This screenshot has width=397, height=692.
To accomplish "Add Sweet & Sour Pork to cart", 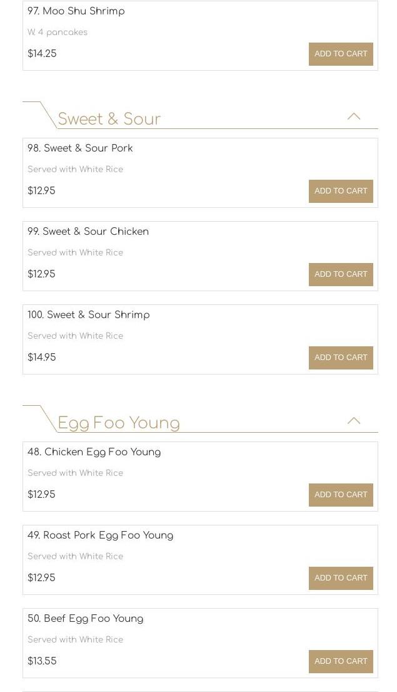I will (341, 191).
